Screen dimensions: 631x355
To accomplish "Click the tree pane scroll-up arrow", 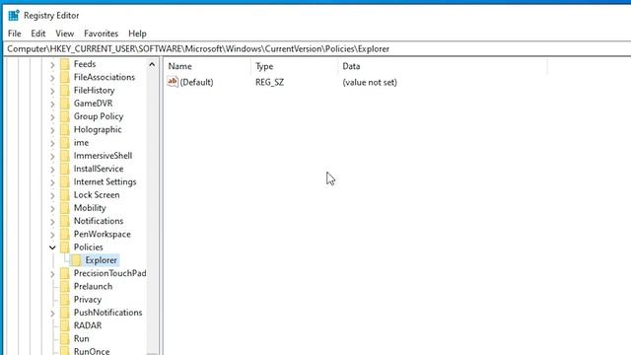I will (152, 64).
